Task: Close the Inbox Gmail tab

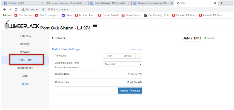Action: tap(85, 3)
